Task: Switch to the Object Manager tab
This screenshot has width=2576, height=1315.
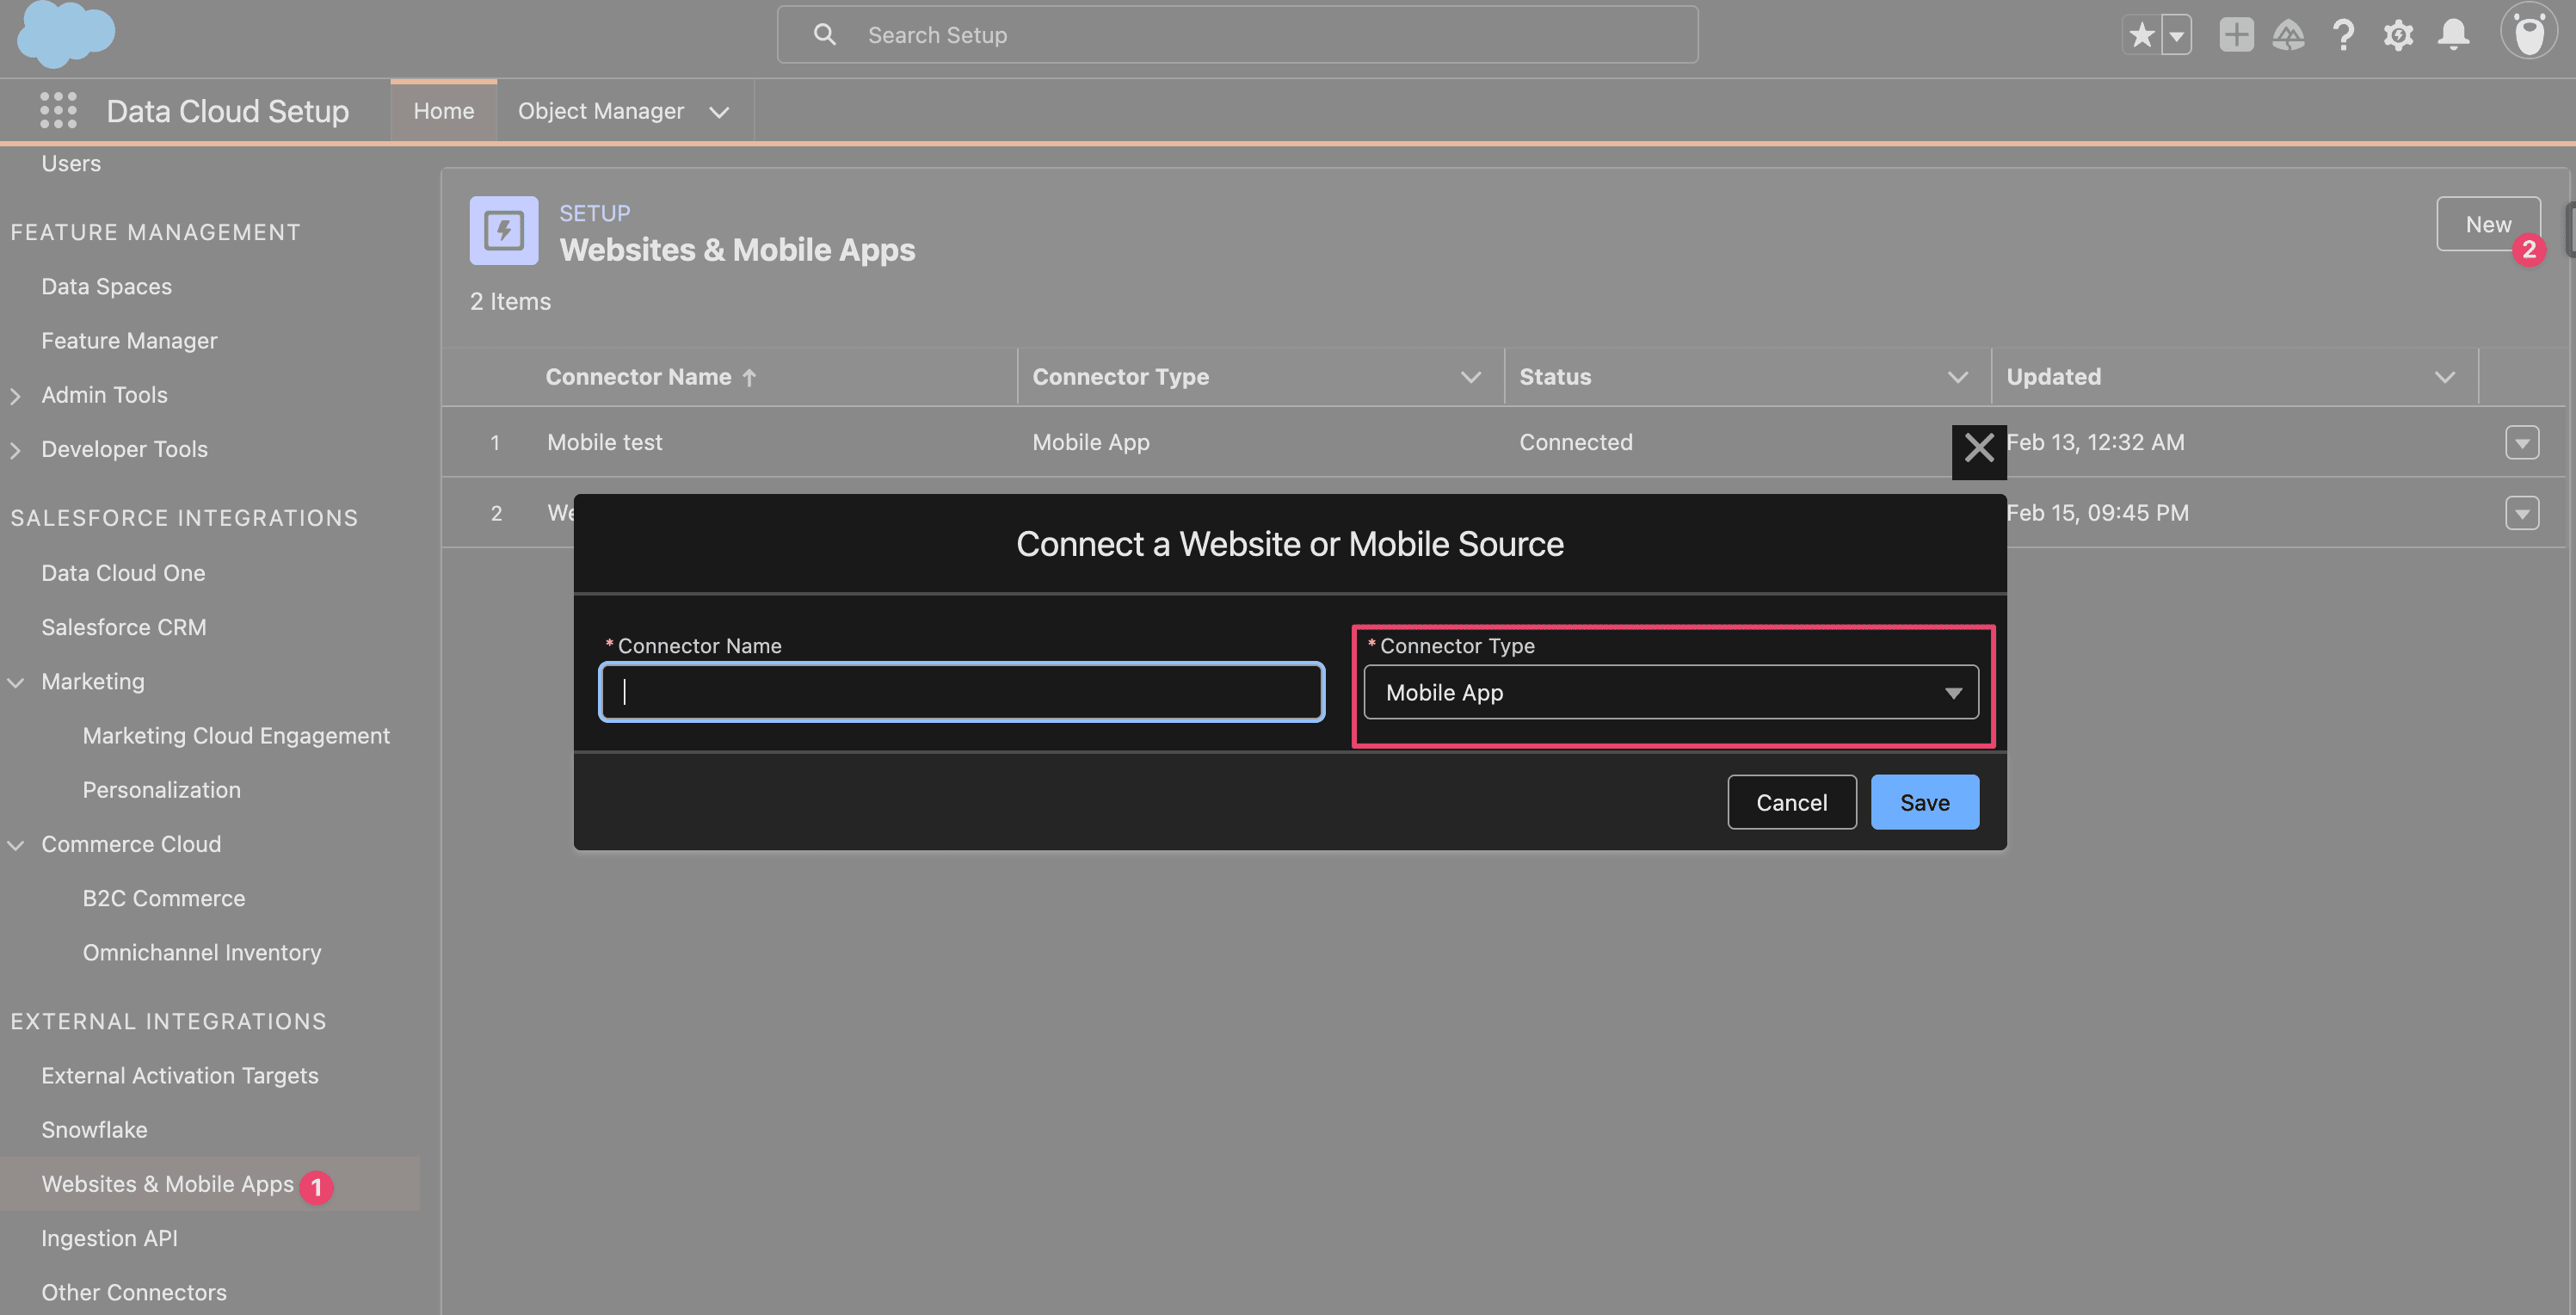Action: pyautogui.click(x=601, y=111)
